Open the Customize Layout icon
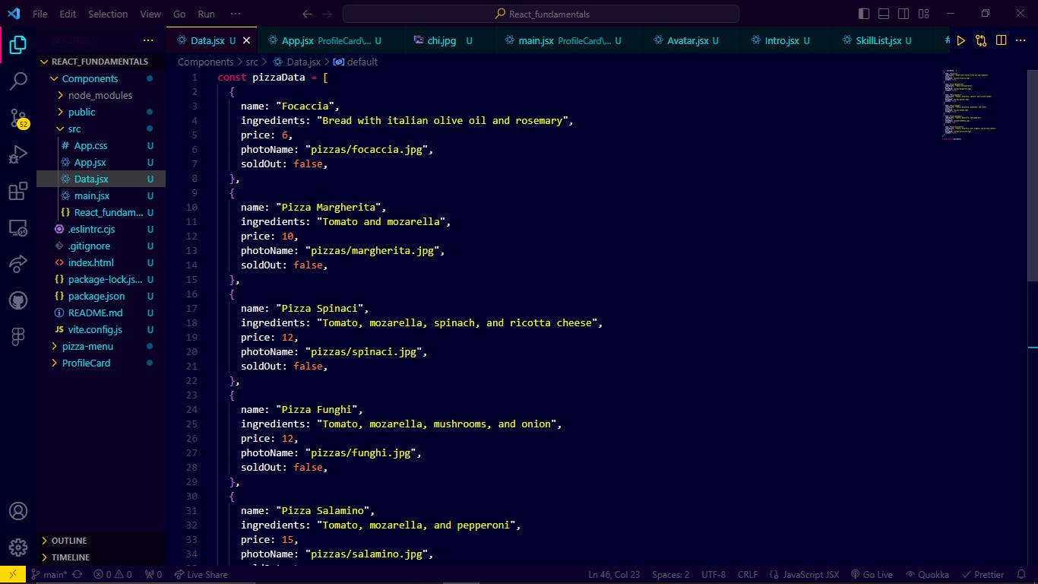 coord(923,14)
